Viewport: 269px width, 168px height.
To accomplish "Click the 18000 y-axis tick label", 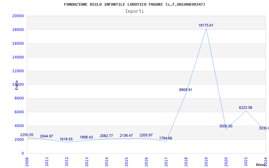I will [18, 30].
